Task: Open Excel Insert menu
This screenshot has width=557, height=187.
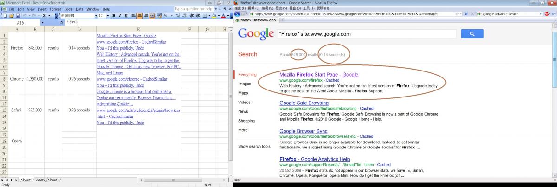Action: 42,9
